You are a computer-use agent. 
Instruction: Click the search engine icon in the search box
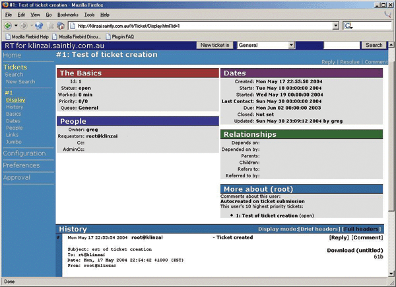point(348,26)
